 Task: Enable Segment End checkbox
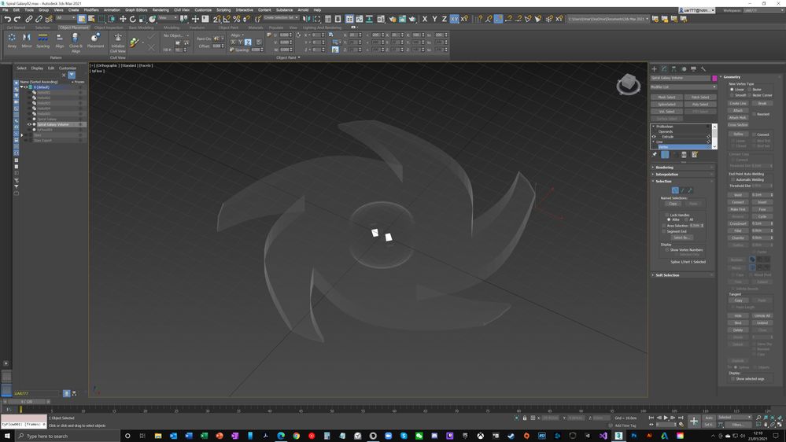click(664, 231)
